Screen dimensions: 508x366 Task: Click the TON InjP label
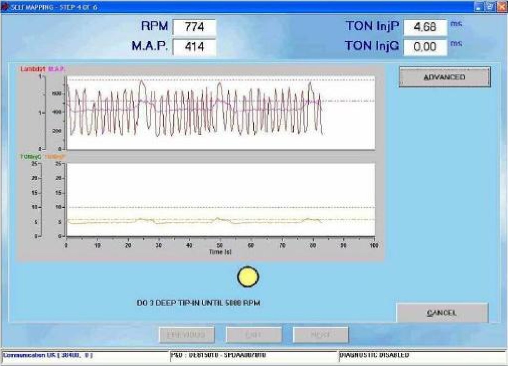click(373, 26)
